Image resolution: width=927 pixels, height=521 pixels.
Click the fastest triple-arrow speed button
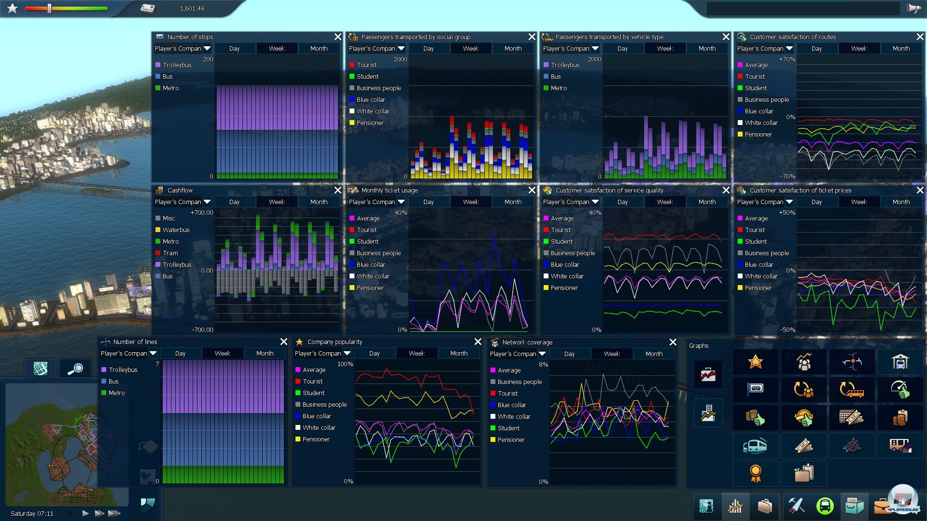coord(114,513)
